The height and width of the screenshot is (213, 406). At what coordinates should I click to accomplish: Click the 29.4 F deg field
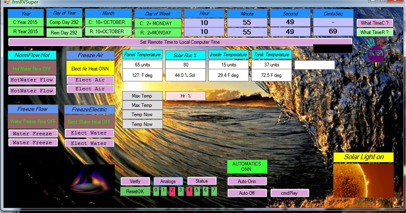[228, 75]
